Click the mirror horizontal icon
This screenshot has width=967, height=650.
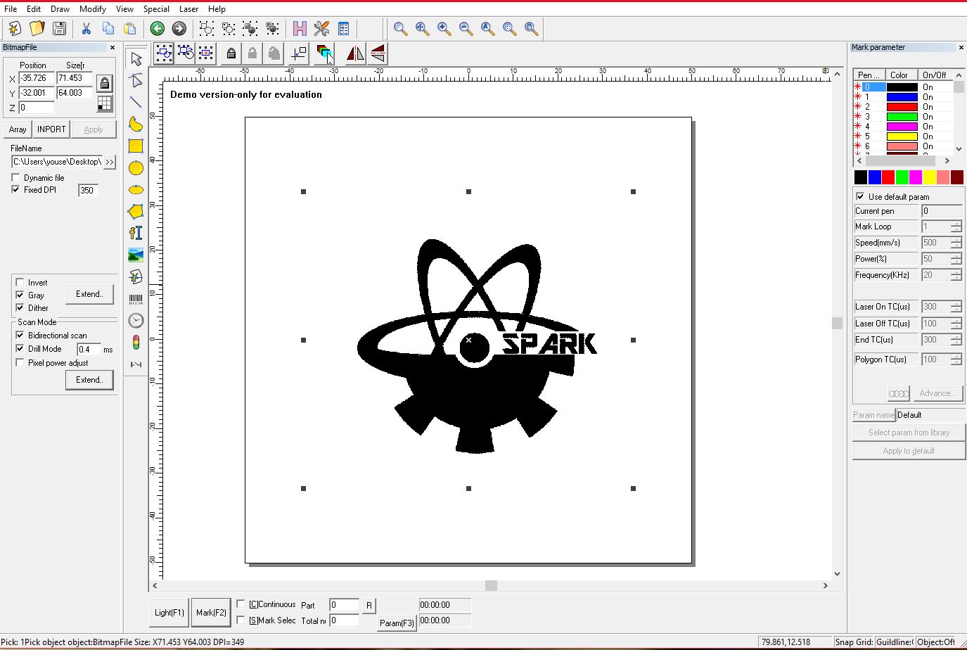(x=355, y=53)
